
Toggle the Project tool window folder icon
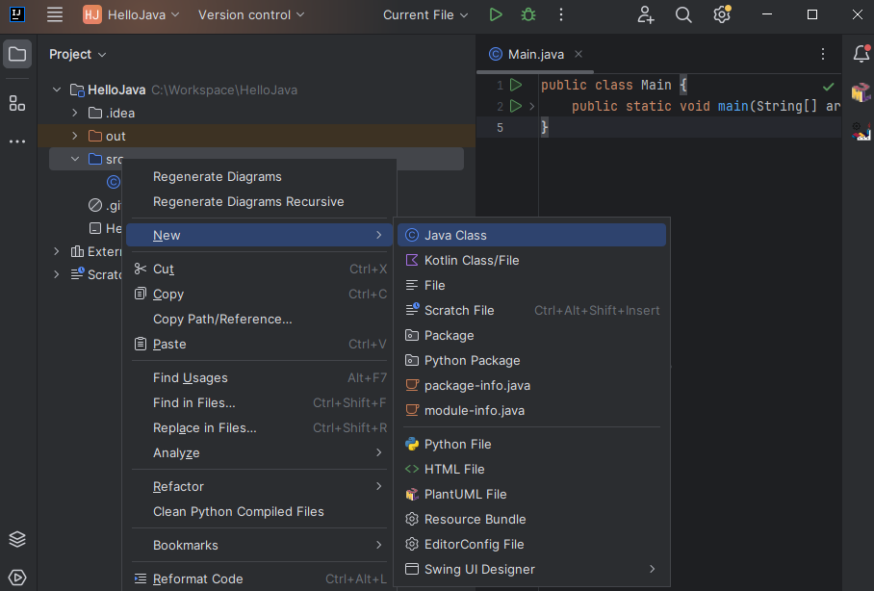coord(17,54)
